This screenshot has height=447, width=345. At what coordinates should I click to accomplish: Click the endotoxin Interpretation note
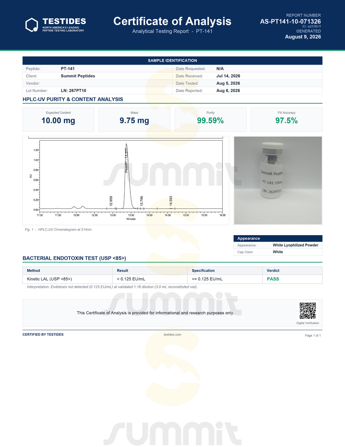pyautogui.click(x=112, y=287)
